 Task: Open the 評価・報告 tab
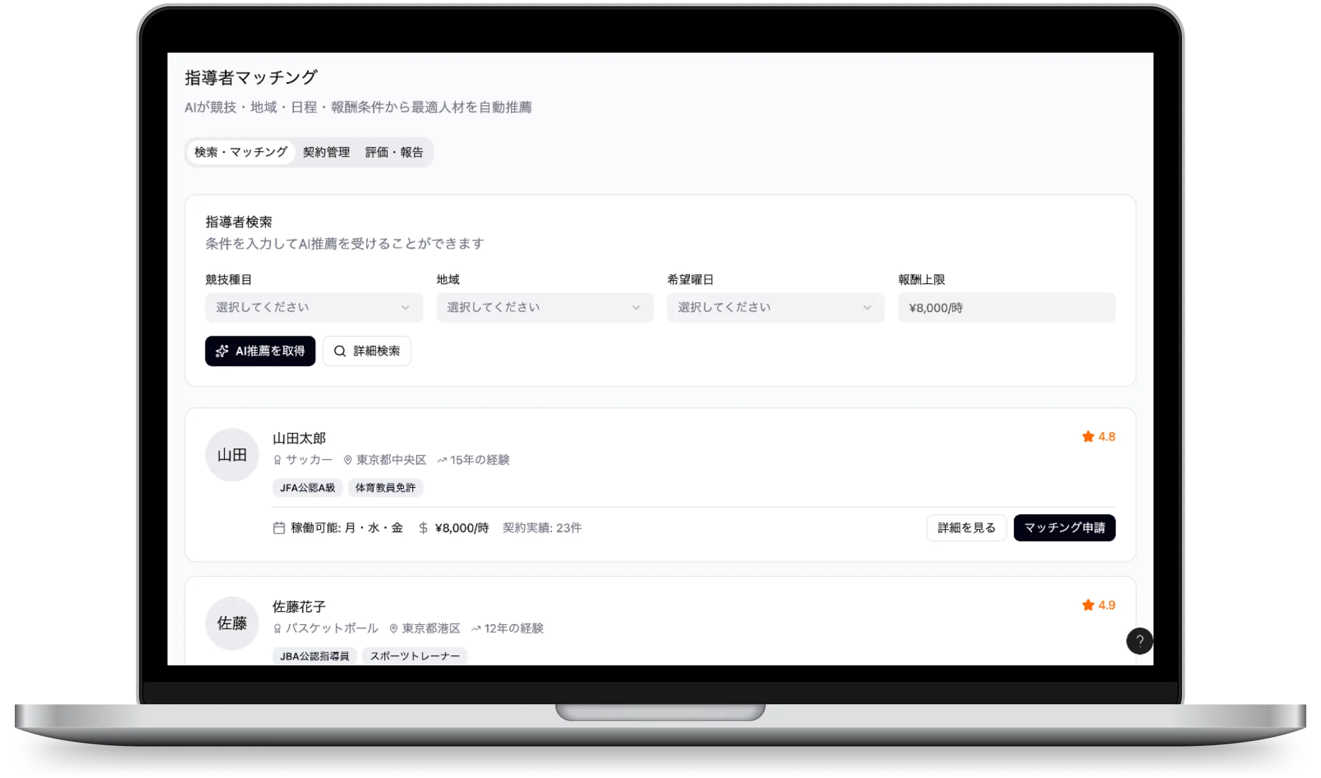point(394,153)
